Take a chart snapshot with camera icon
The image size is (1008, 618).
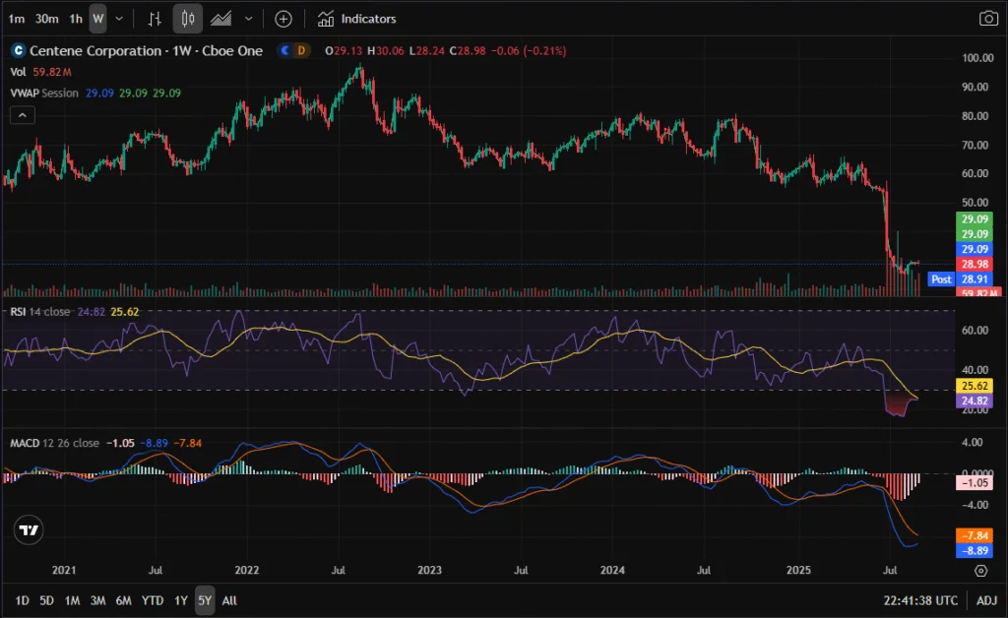point(987,19)
